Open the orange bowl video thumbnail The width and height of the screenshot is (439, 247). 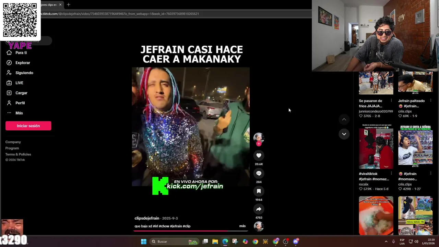[376, 215]
